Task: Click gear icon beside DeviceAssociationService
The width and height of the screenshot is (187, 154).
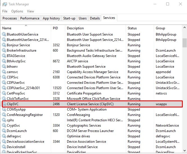Action: [x=4, y=142]
